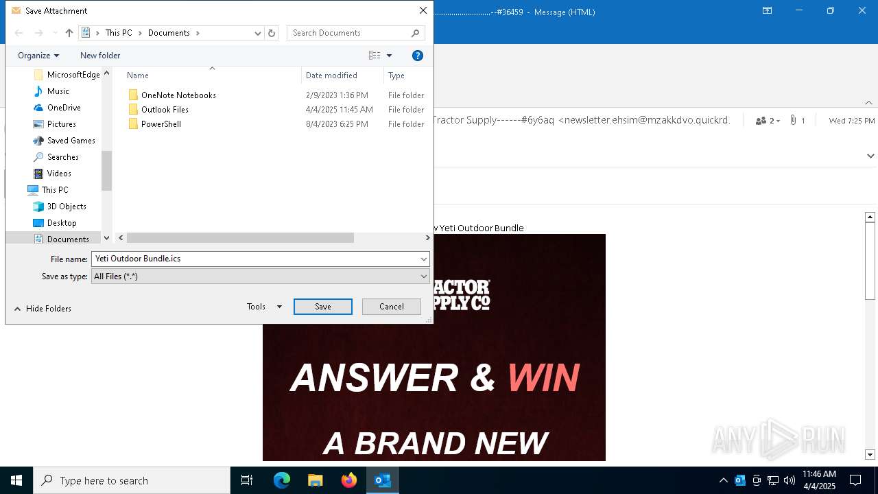Open the Outlook icon in system tray
Image resolution: width=878 pixels, height=494 pixels.
coord(740,480)
